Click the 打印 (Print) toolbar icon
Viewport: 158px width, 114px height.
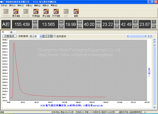pos(56,13)
